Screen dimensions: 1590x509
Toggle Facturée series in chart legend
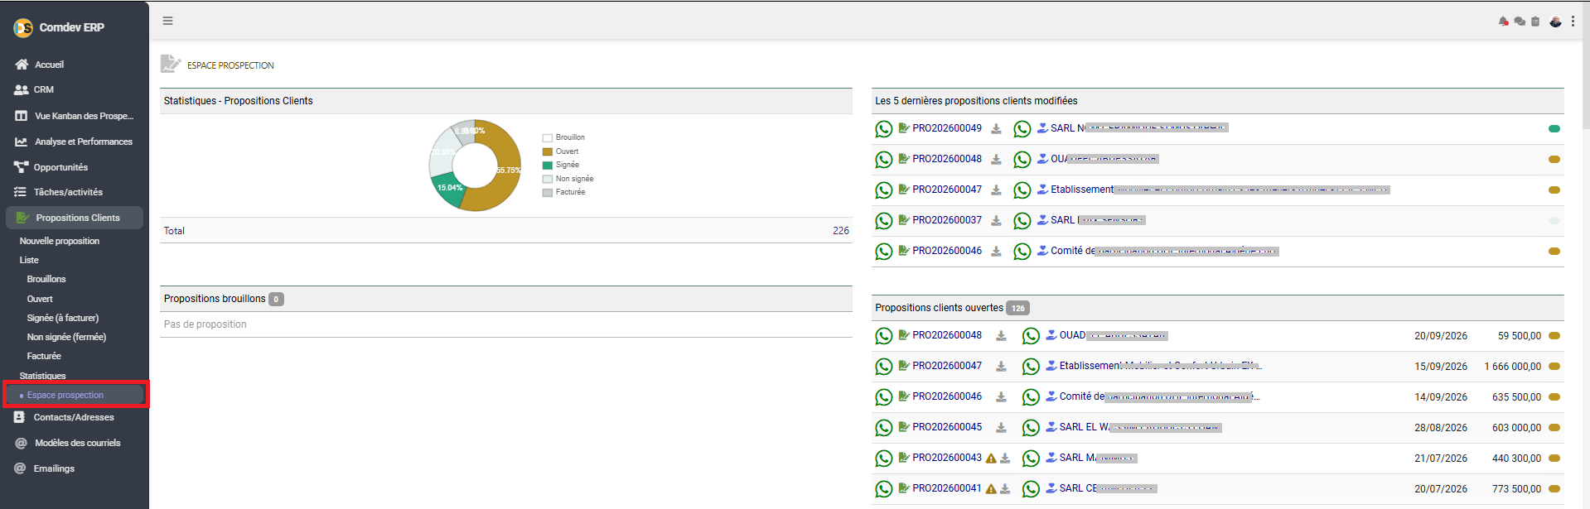point(563,192)
